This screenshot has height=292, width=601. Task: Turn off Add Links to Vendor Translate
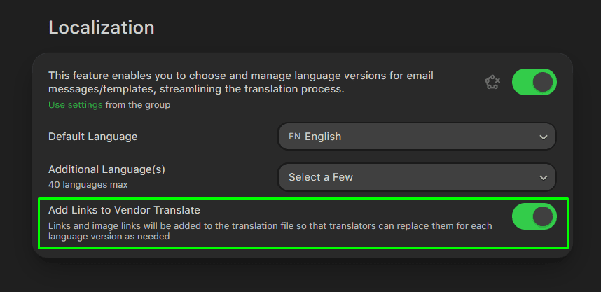(534, 216)
